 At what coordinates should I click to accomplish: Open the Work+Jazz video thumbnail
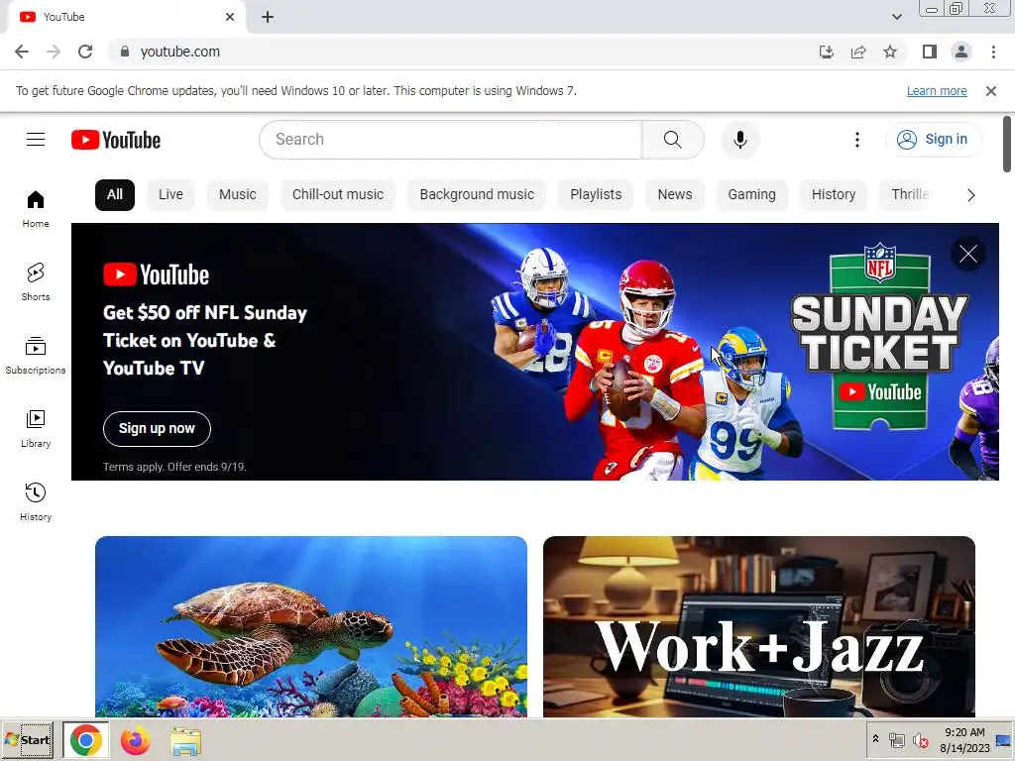click(x=759, y=626)
